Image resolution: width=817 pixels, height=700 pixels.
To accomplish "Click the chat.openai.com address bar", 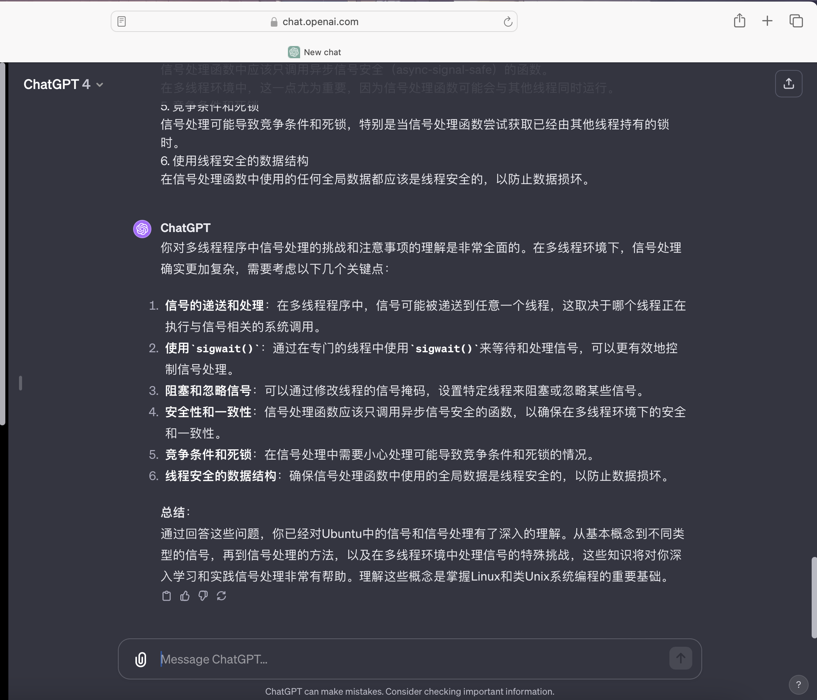I will 320,22.
